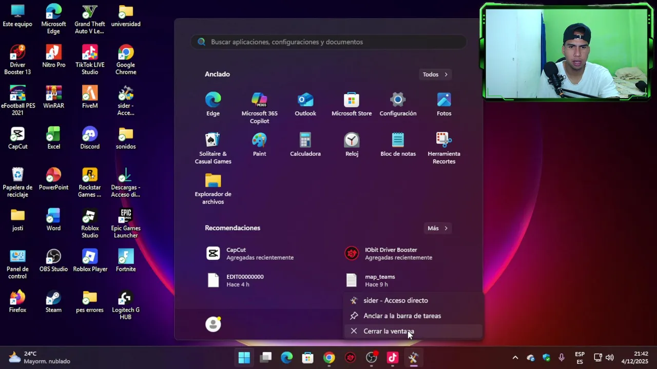Select the OBS Studio desktop icon

click(x=53, y=261)
